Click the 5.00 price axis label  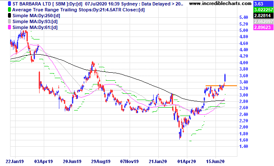click(244, 30)
